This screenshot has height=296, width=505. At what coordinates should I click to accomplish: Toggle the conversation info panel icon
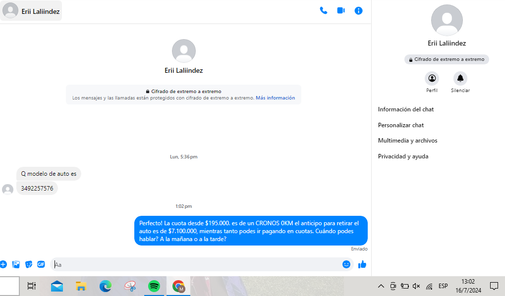(x=358, y=10)
